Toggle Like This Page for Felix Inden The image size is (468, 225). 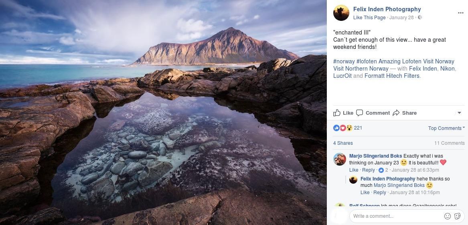tap(369, 18)
